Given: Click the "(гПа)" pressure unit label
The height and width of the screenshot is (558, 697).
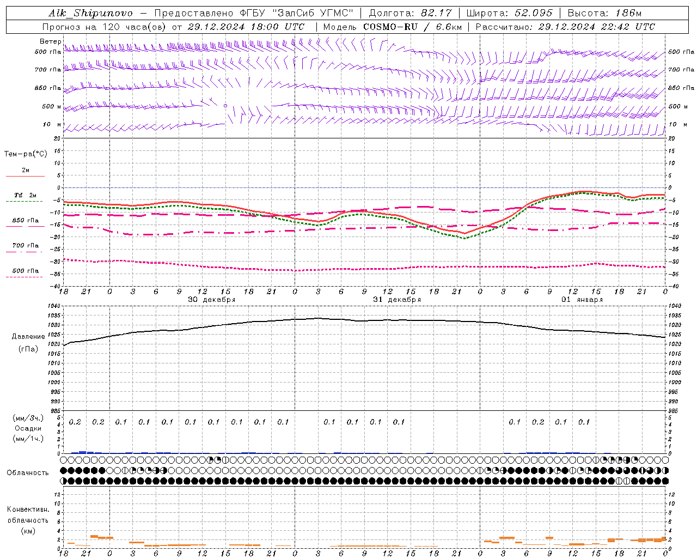Looking at the screenshot, I should [x=28, y=349].
